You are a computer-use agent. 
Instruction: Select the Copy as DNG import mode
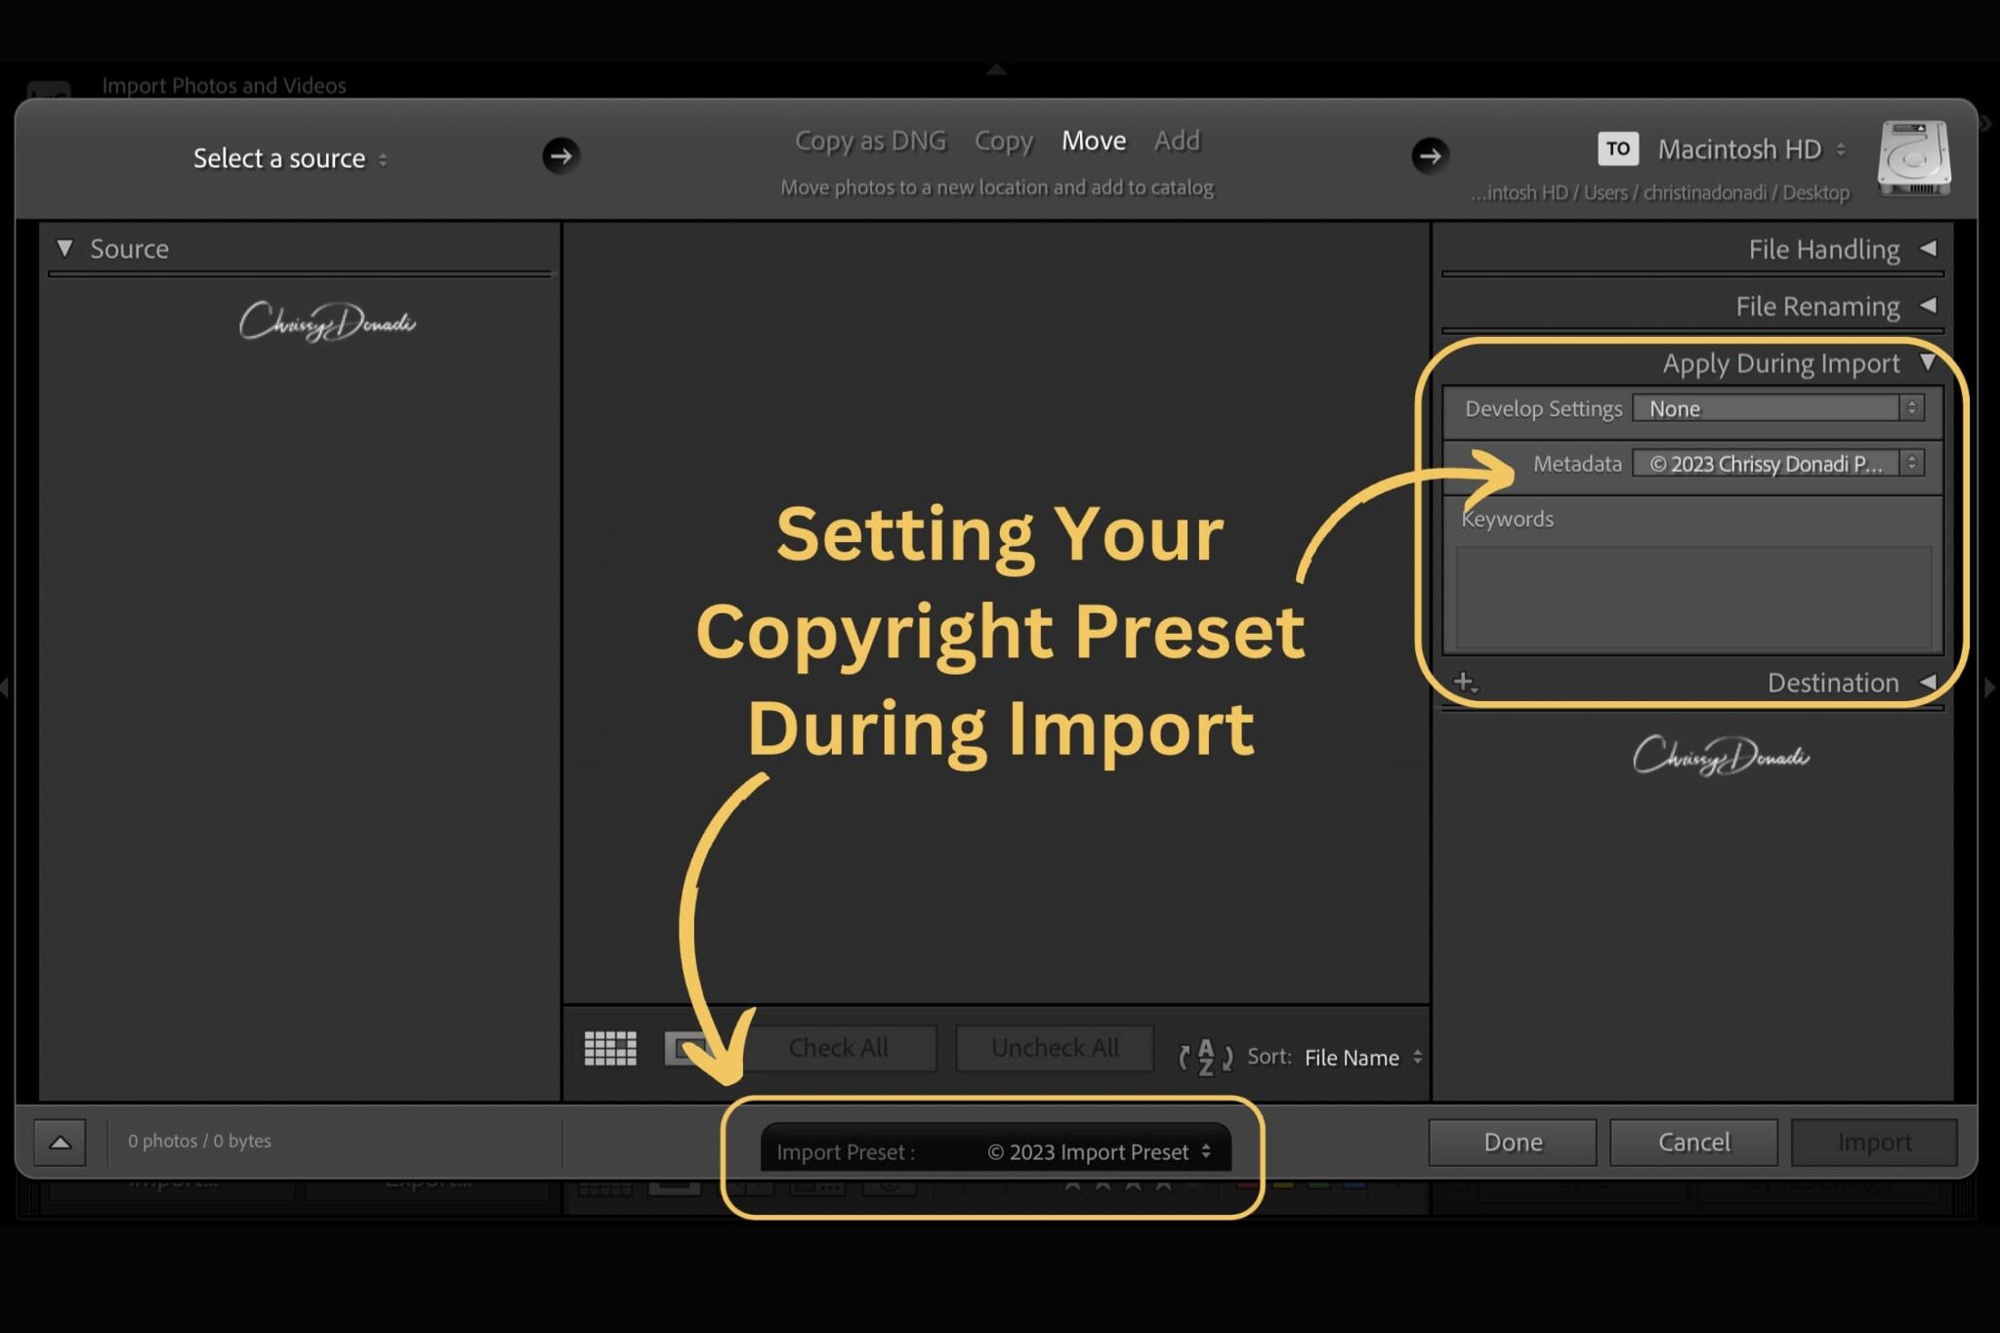pyautogui.click(x=870, y=140)
